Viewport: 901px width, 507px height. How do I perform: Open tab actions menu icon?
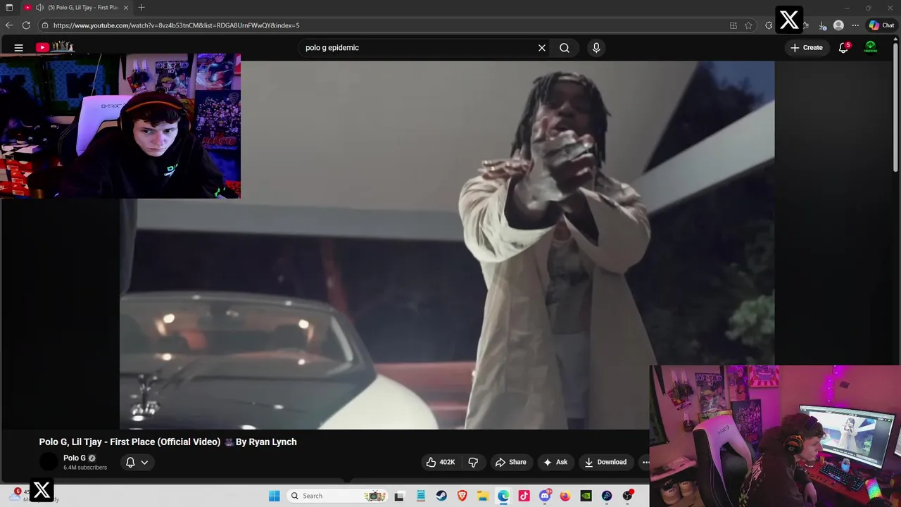tap(9, 8)
